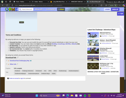Open Task View from the taskbar

(63, 95)
